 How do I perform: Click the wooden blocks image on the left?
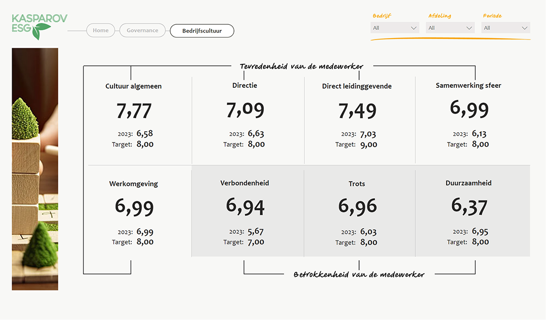35,169
